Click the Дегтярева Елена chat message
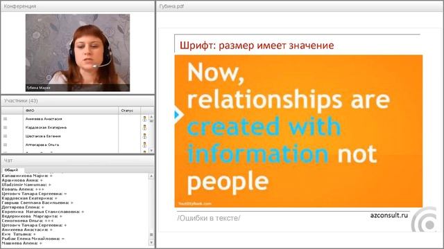This screenshot has width=444, height=249. (23, 207)
